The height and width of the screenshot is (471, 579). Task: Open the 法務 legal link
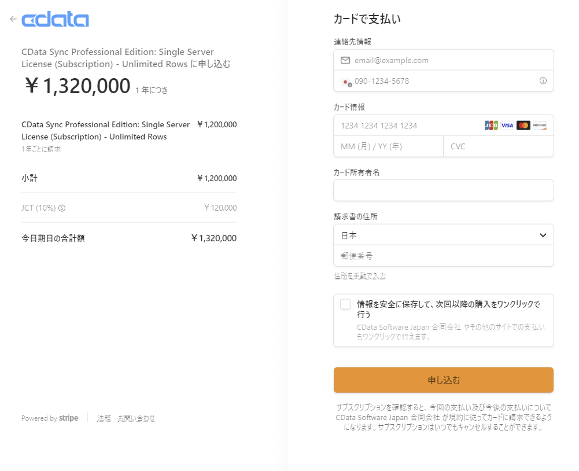(104, 418)
